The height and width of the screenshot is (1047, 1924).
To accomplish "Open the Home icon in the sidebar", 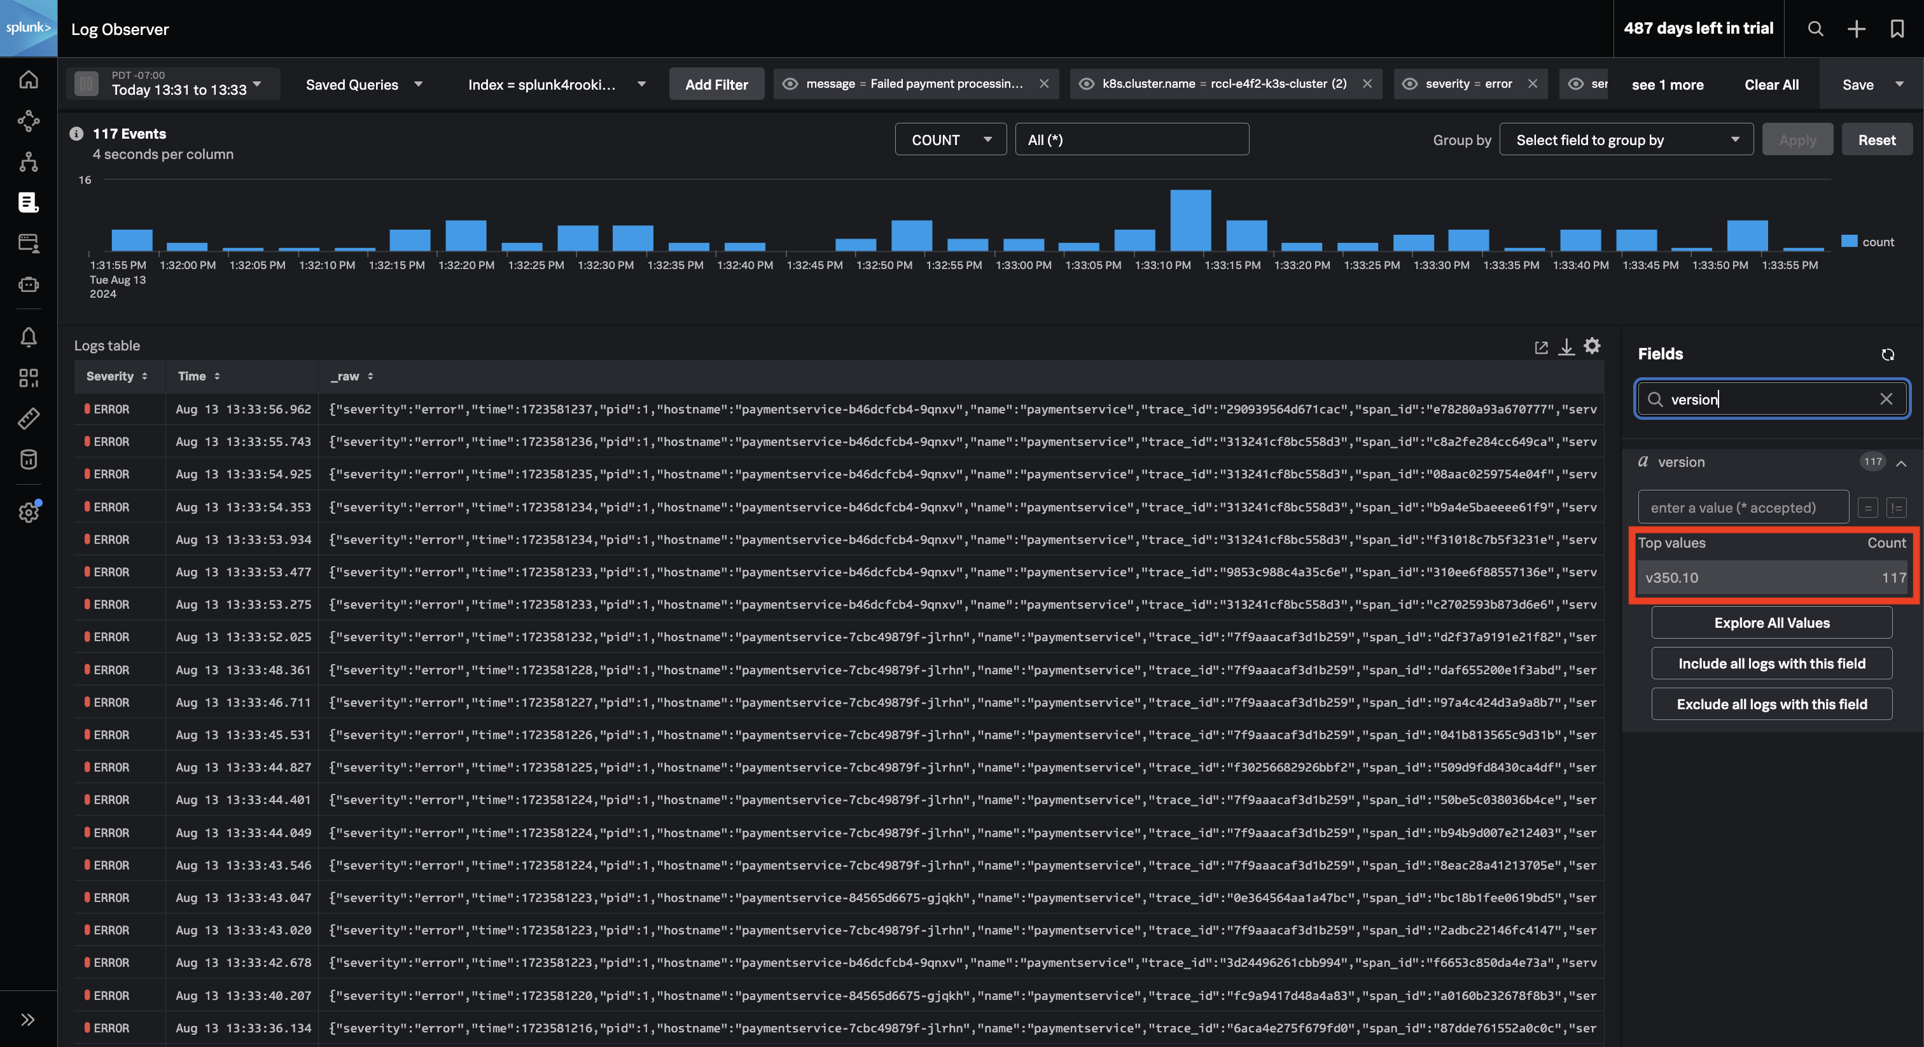I will pyautogui.click(x=29, y=78).
